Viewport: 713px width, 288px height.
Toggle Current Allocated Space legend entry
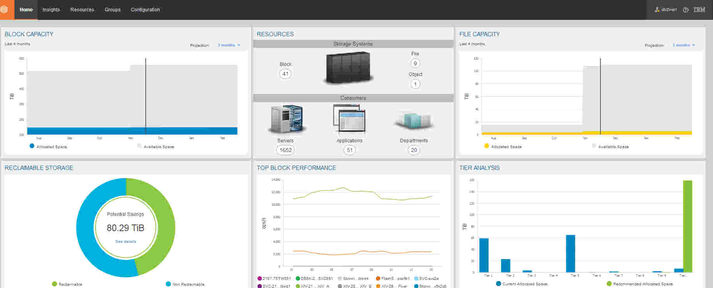(521, 284)
